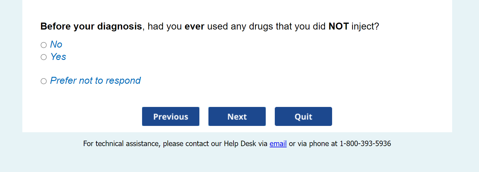Click the words "or via phone at" in footer

pyautogui.click(x=313, y=144)
